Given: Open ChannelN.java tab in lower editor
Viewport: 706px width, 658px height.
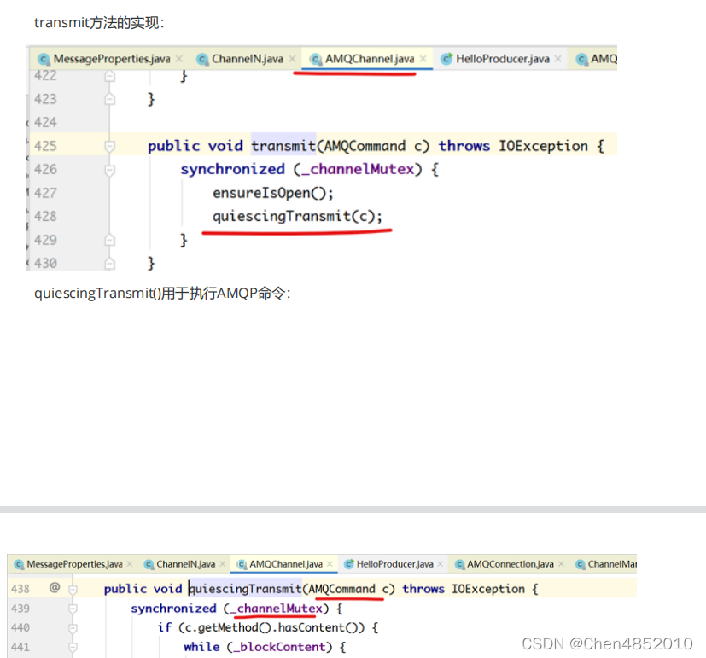Looking at the screenshot, I should (185, 564).
